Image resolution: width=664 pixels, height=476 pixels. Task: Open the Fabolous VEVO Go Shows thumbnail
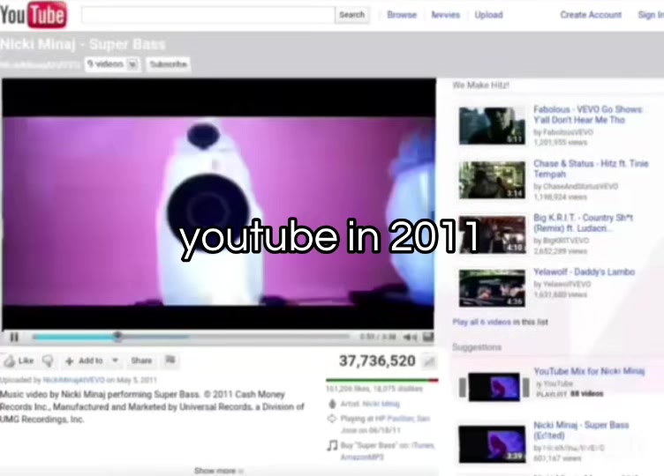(x=492, y=125)
